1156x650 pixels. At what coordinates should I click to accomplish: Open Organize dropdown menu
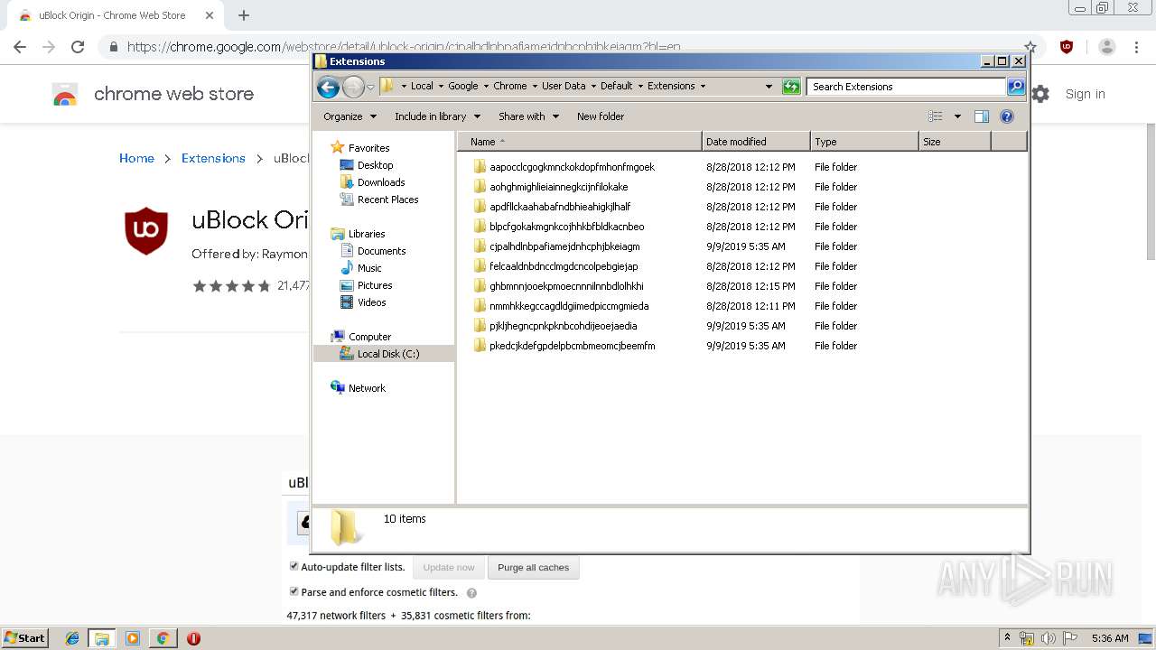coord(349,116)
